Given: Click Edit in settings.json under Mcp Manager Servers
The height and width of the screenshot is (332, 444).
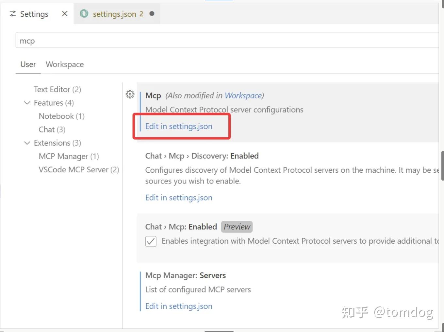Looking at the screenshot, I should tap(179, 306).
